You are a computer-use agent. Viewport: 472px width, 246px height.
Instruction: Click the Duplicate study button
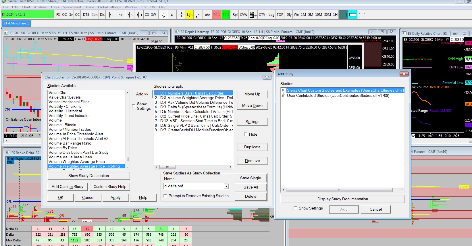point(252,147)
